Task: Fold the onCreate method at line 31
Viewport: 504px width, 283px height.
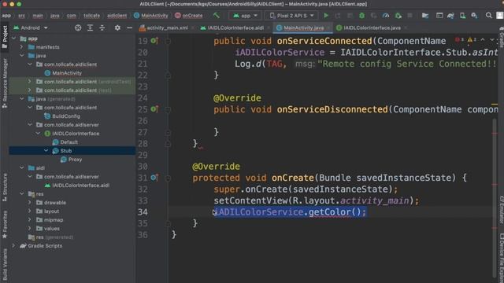Action: pyautogui.click(x=168, y=178)
